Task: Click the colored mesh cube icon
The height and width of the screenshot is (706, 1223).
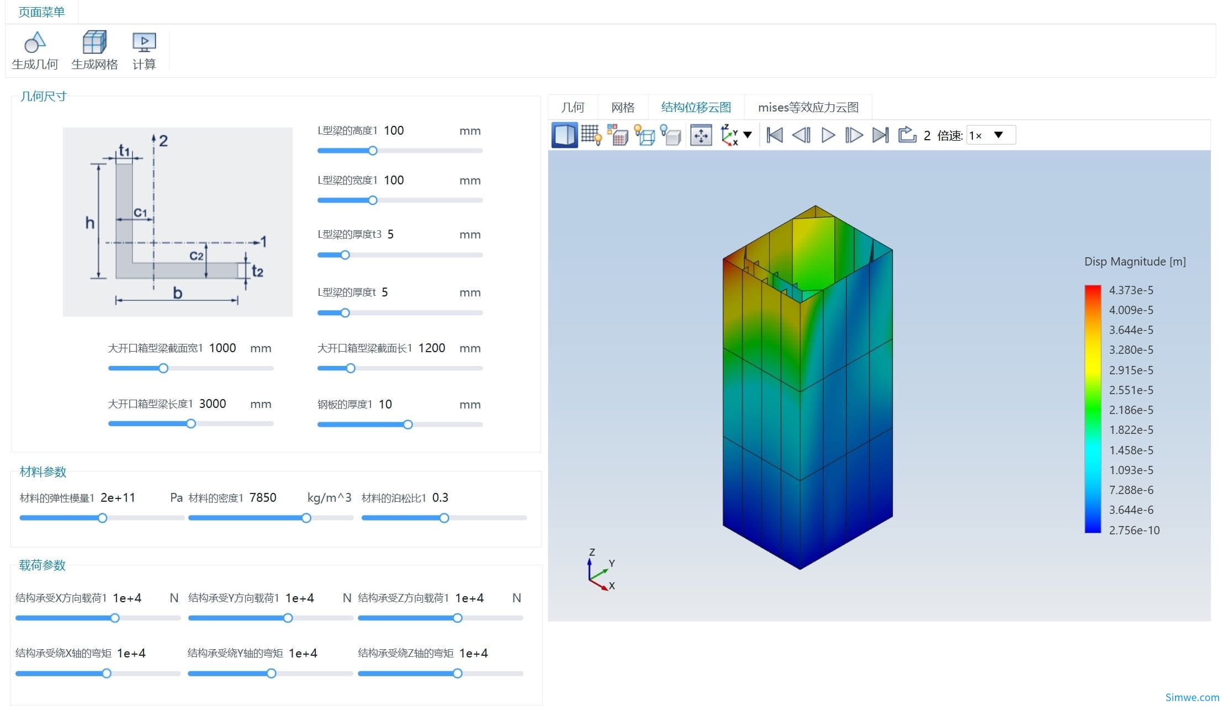Action: point(618,135)
